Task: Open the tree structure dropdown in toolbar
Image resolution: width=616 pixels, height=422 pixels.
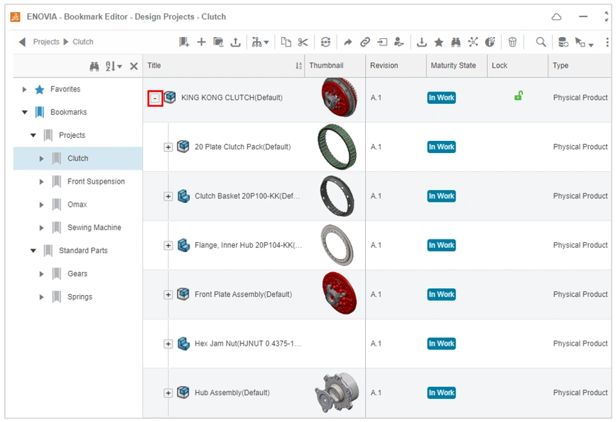Action: pos(260,42)
